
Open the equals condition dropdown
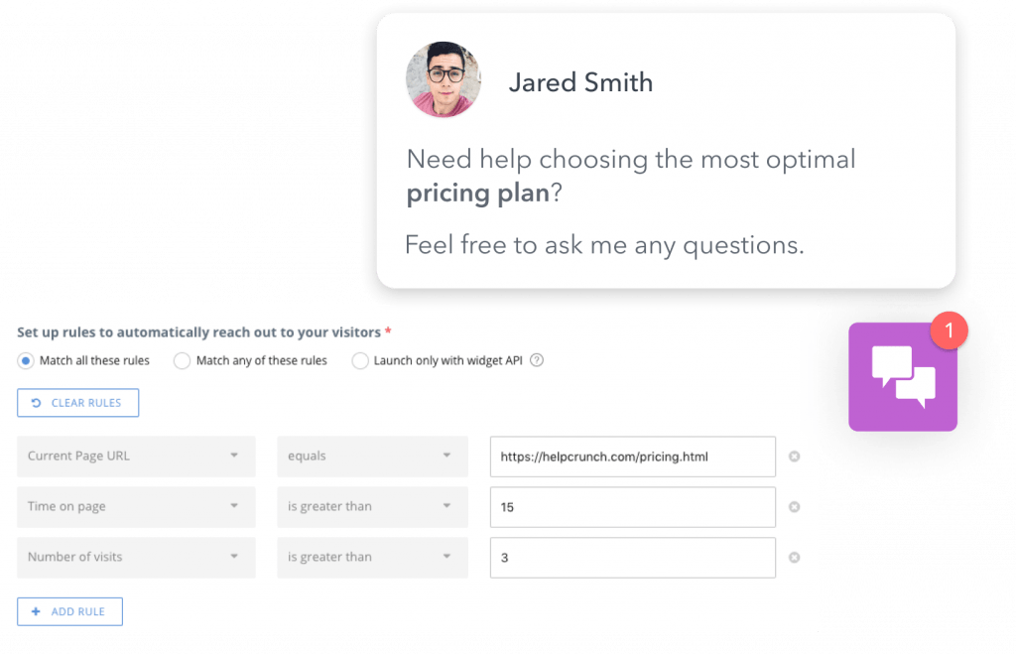[373, 457]
